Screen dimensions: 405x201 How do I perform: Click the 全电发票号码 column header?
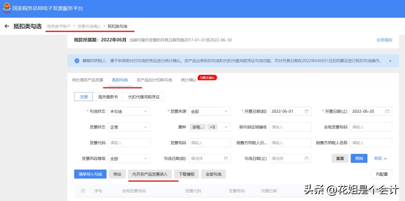134,191
